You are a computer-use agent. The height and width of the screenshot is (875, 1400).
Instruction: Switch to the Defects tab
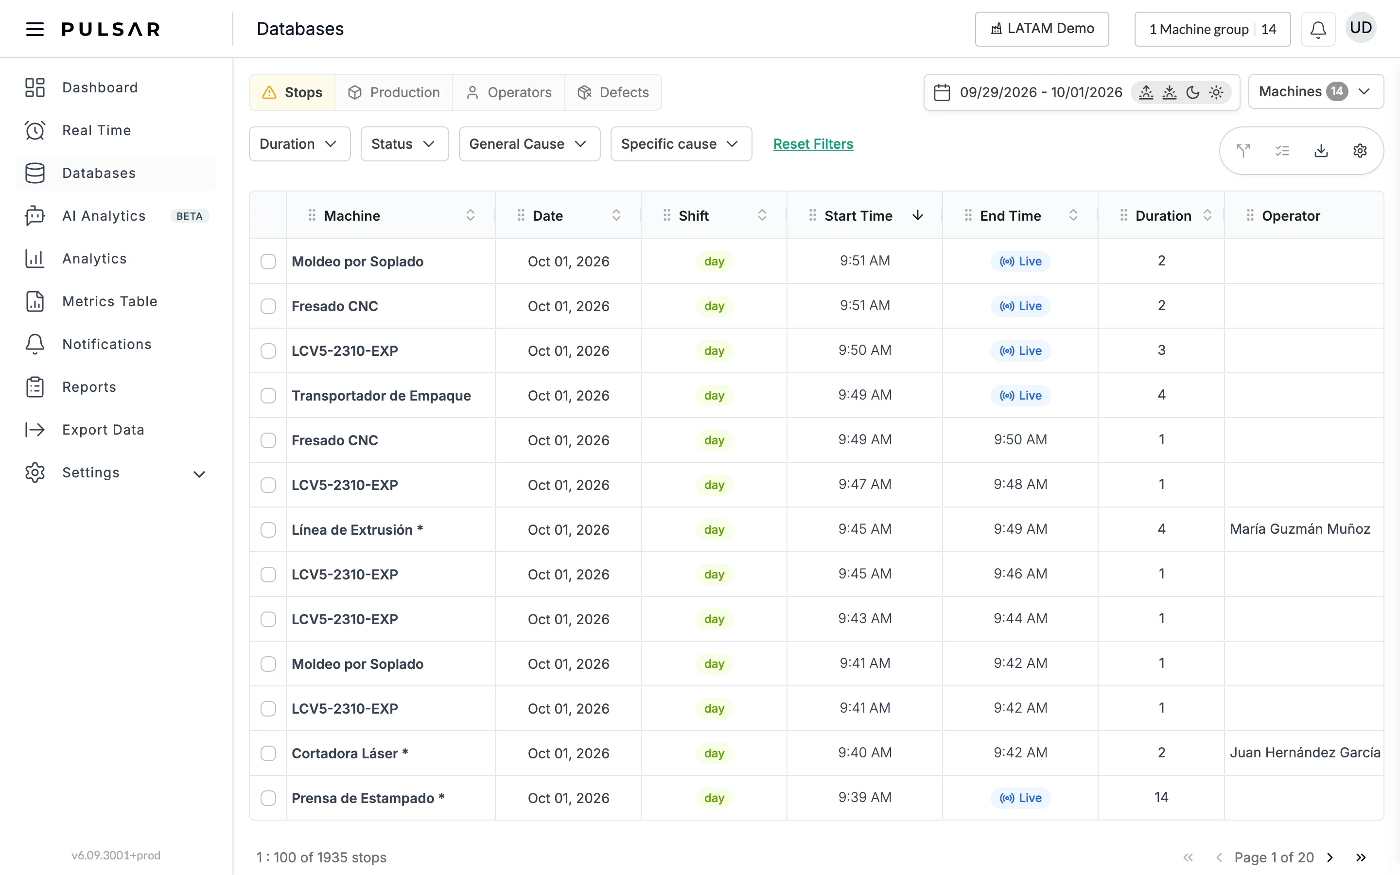point(613,92)
